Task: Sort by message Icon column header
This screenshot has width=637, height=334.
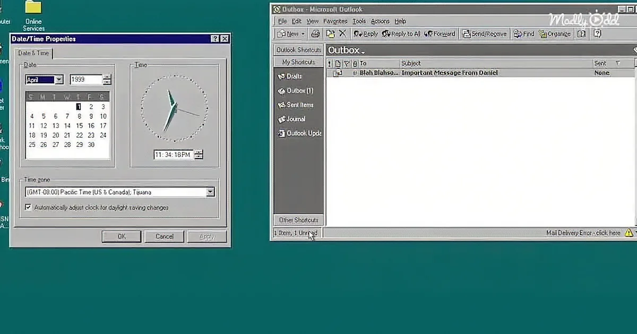Action: tap(338, 64)
